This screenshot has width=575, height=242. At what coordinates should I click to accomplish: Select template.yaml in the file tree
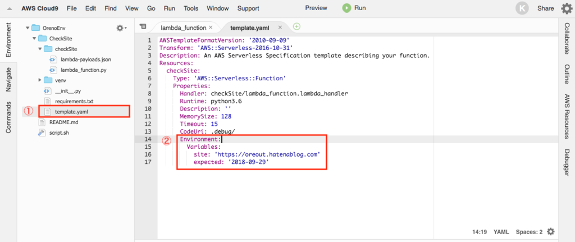[71, 112]
